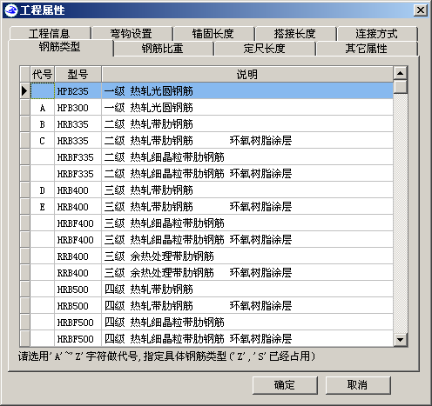Click the 说明 column header
Image resolution: width=432 pixels, height=406 pixels.
coord(247,74)
